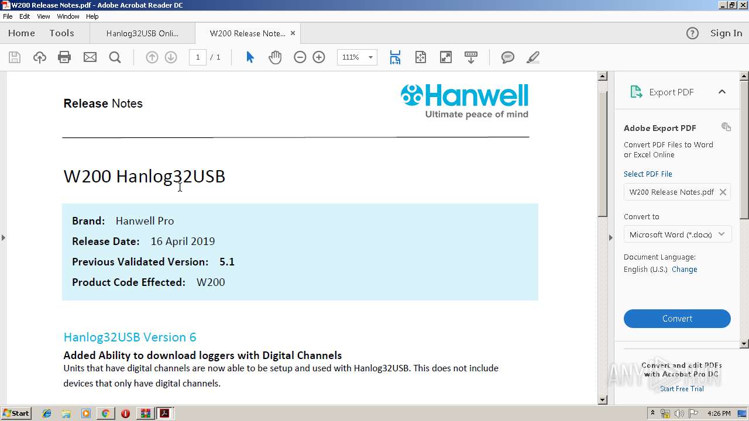Open the Window menu
This screenshot has width=749, height=421.
tap(68, 16)
